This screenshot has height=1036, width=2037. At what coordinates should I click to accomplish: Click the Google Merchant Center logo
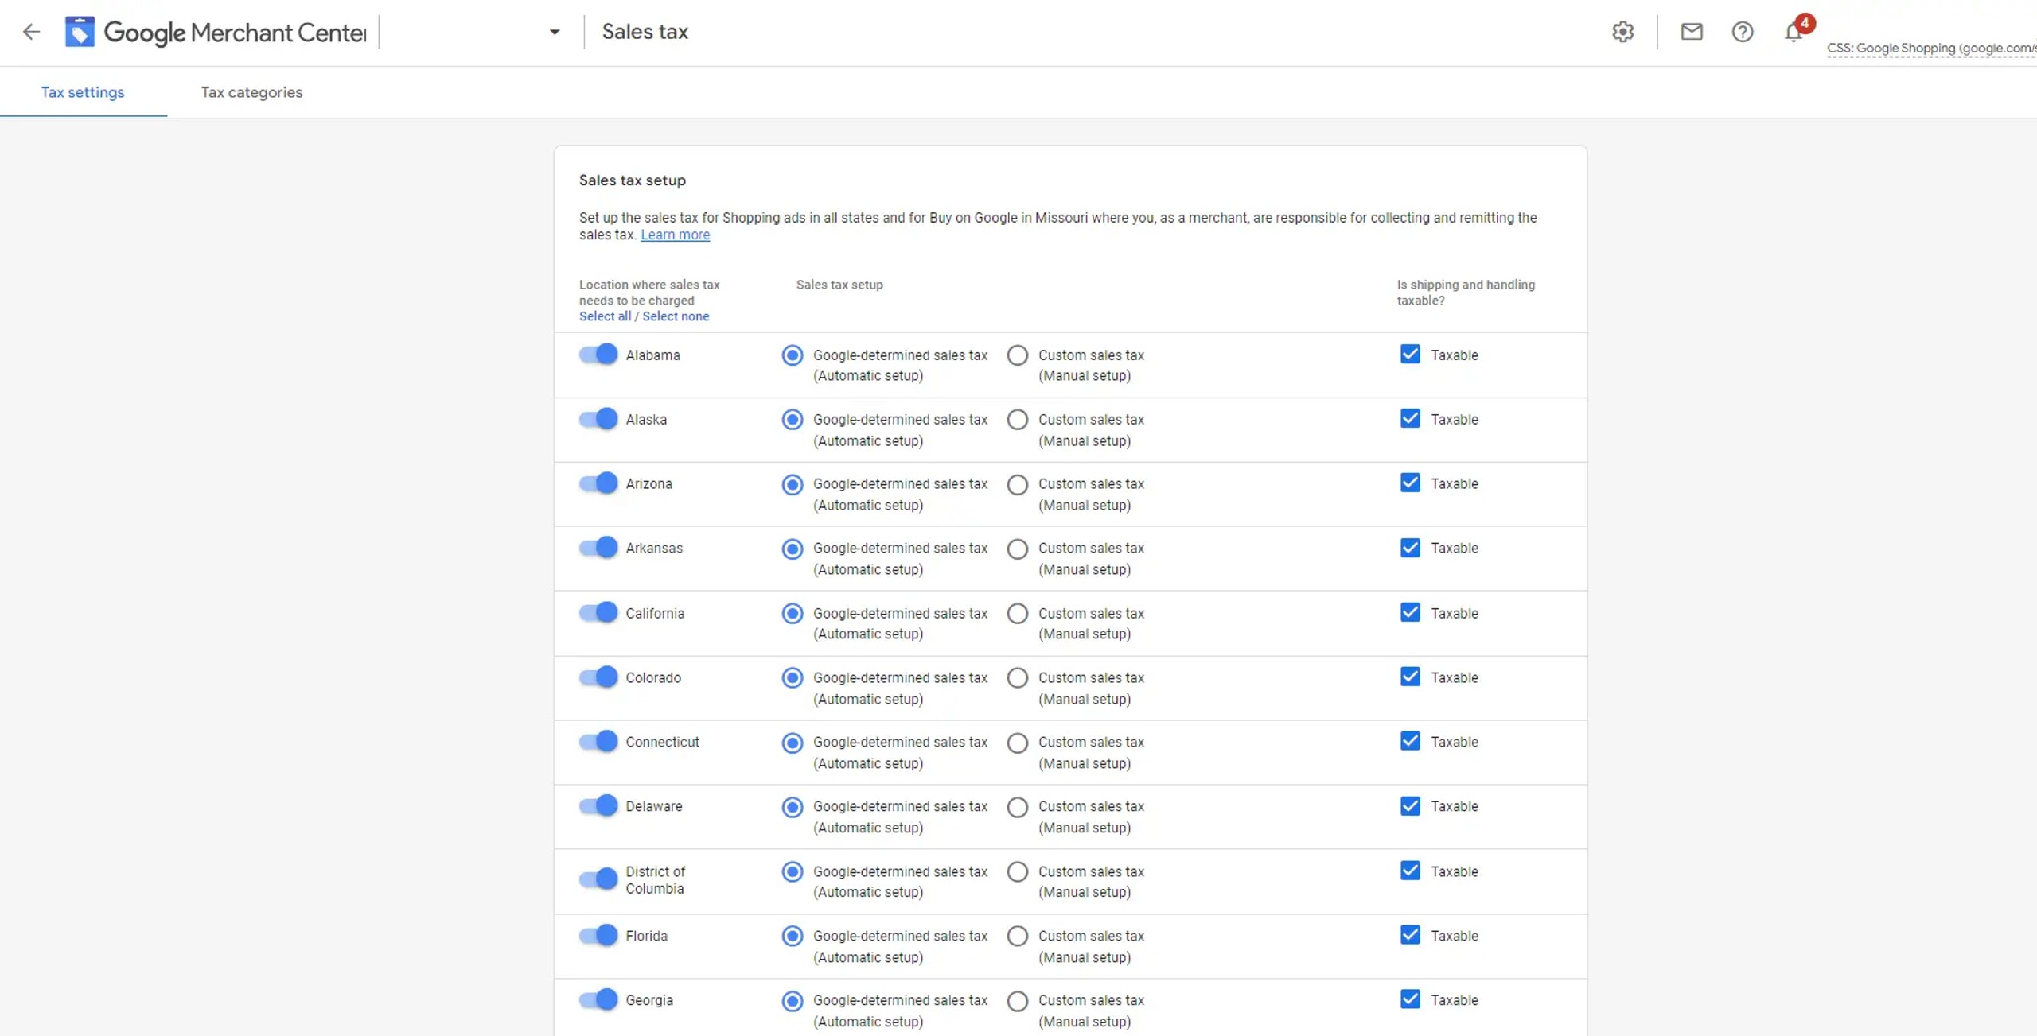click(80, 32)
